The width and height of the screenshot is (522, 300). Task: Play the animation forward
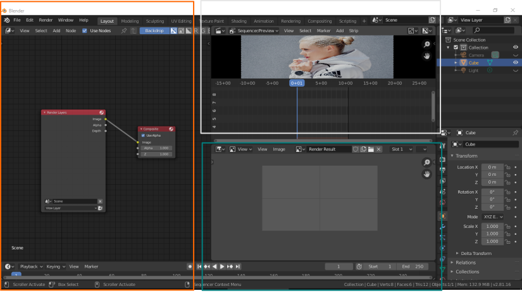(222, 266)
